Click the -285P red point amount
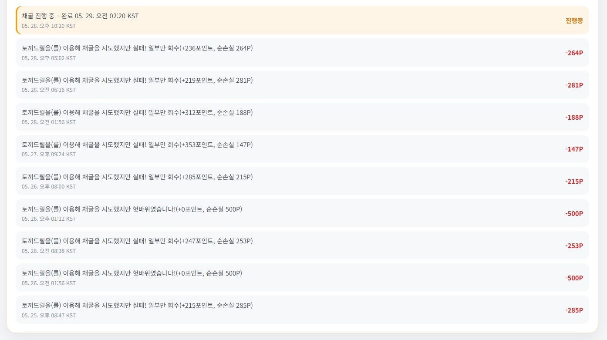Viewport: 607px width, 340px height. pos(574,310)
